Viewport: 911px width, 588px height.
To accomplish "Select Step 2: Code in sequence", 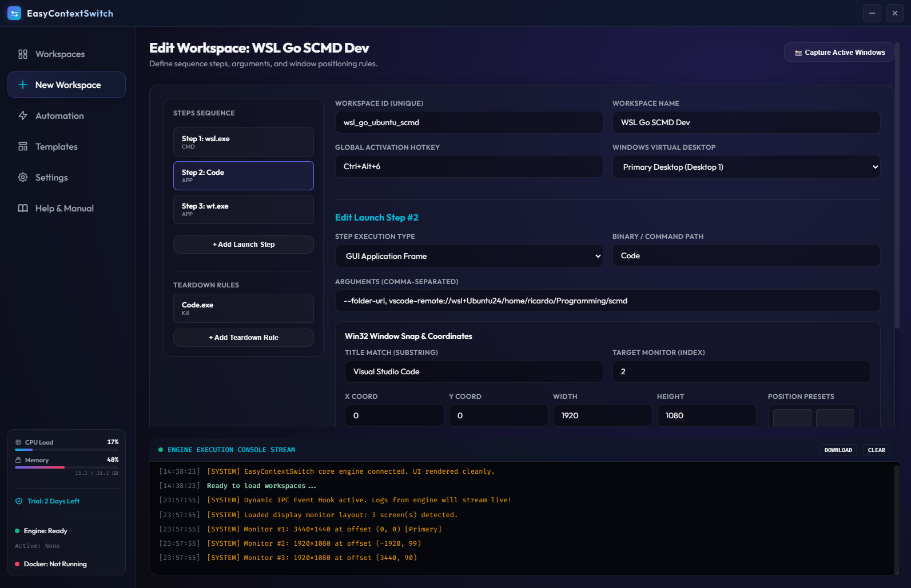I will point(244,175).
